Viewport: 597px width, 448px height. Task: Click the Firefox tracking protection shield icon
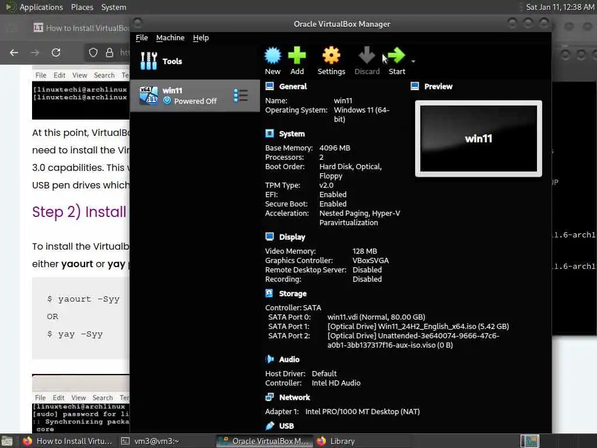(x=93, y=52)
